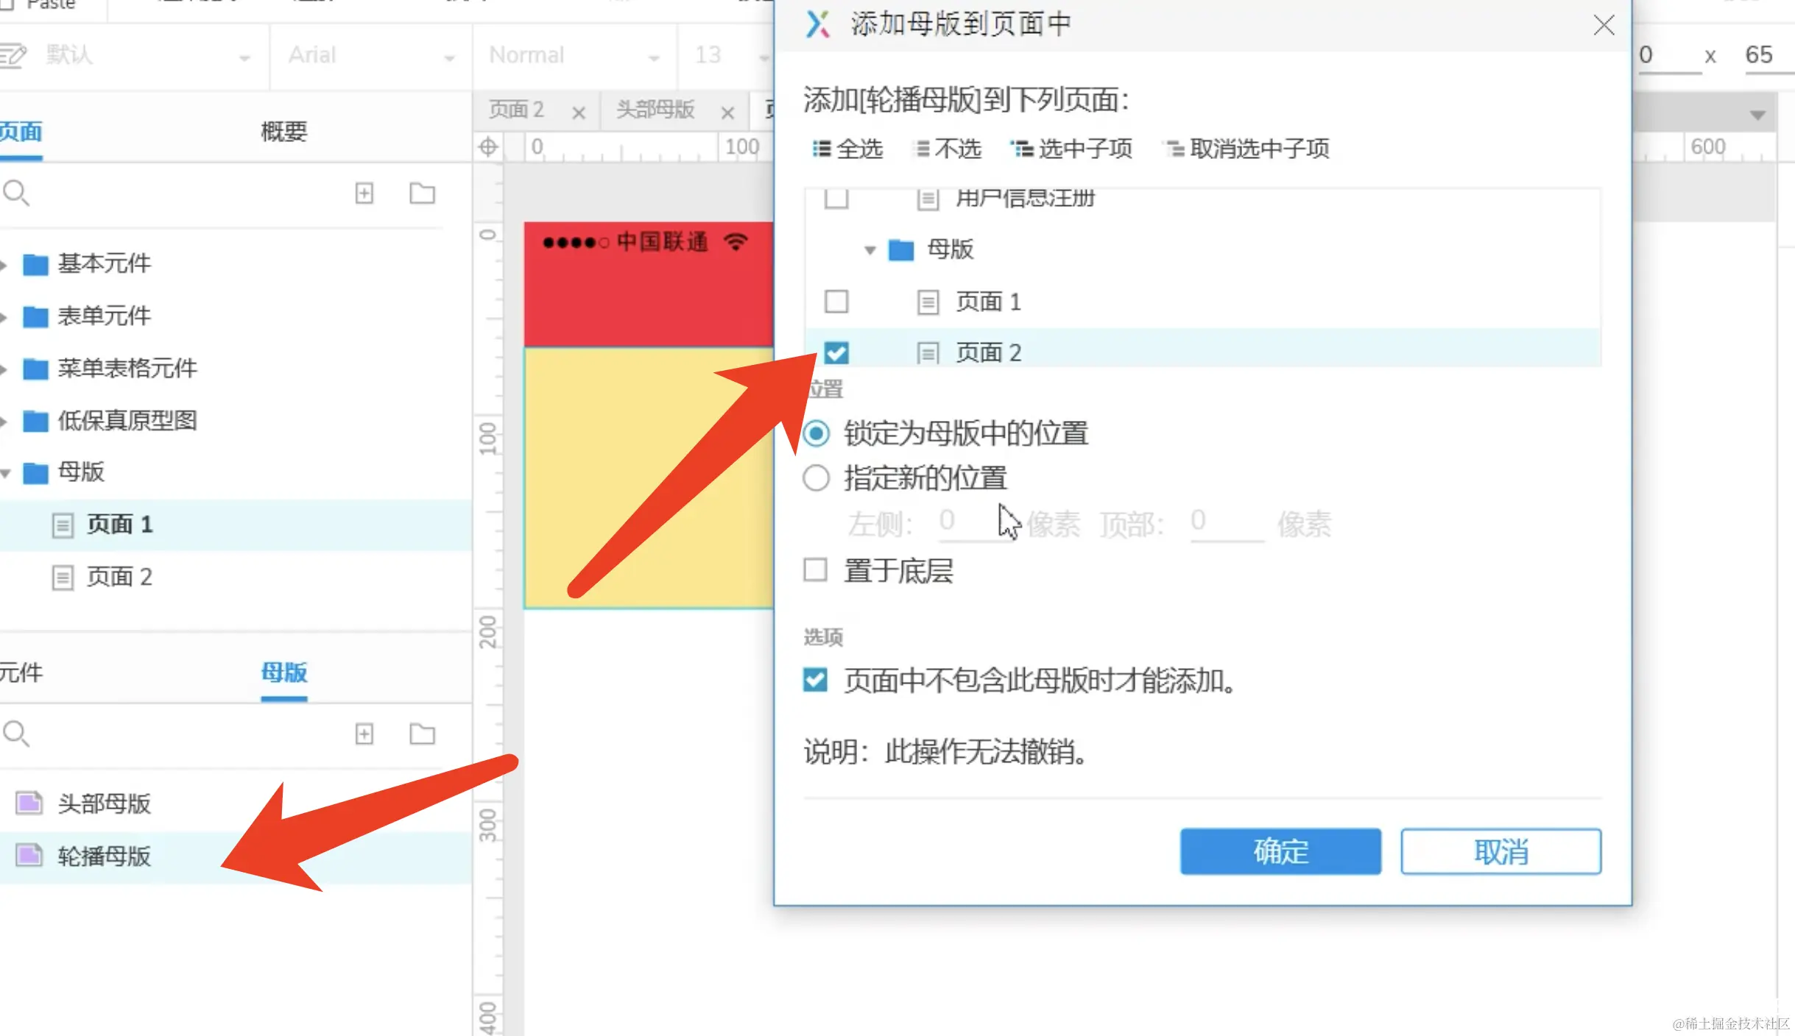Click the 选中子项 icon in dialog
The width and height of the screenshot is (1795, 1036).
point(1021,149)
